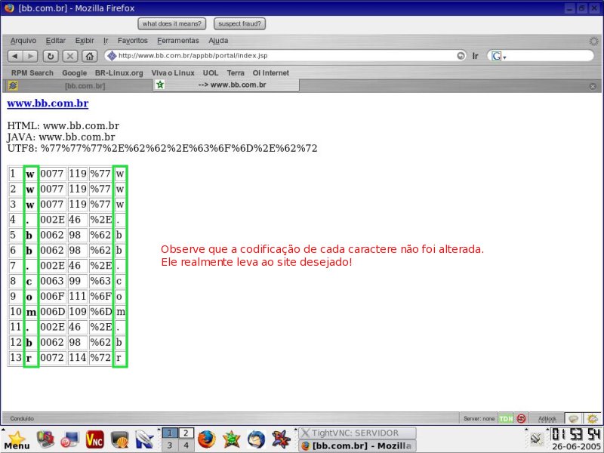Click the Stop loading X button
This screenshot has height=453, width=604.
(70, 56)
